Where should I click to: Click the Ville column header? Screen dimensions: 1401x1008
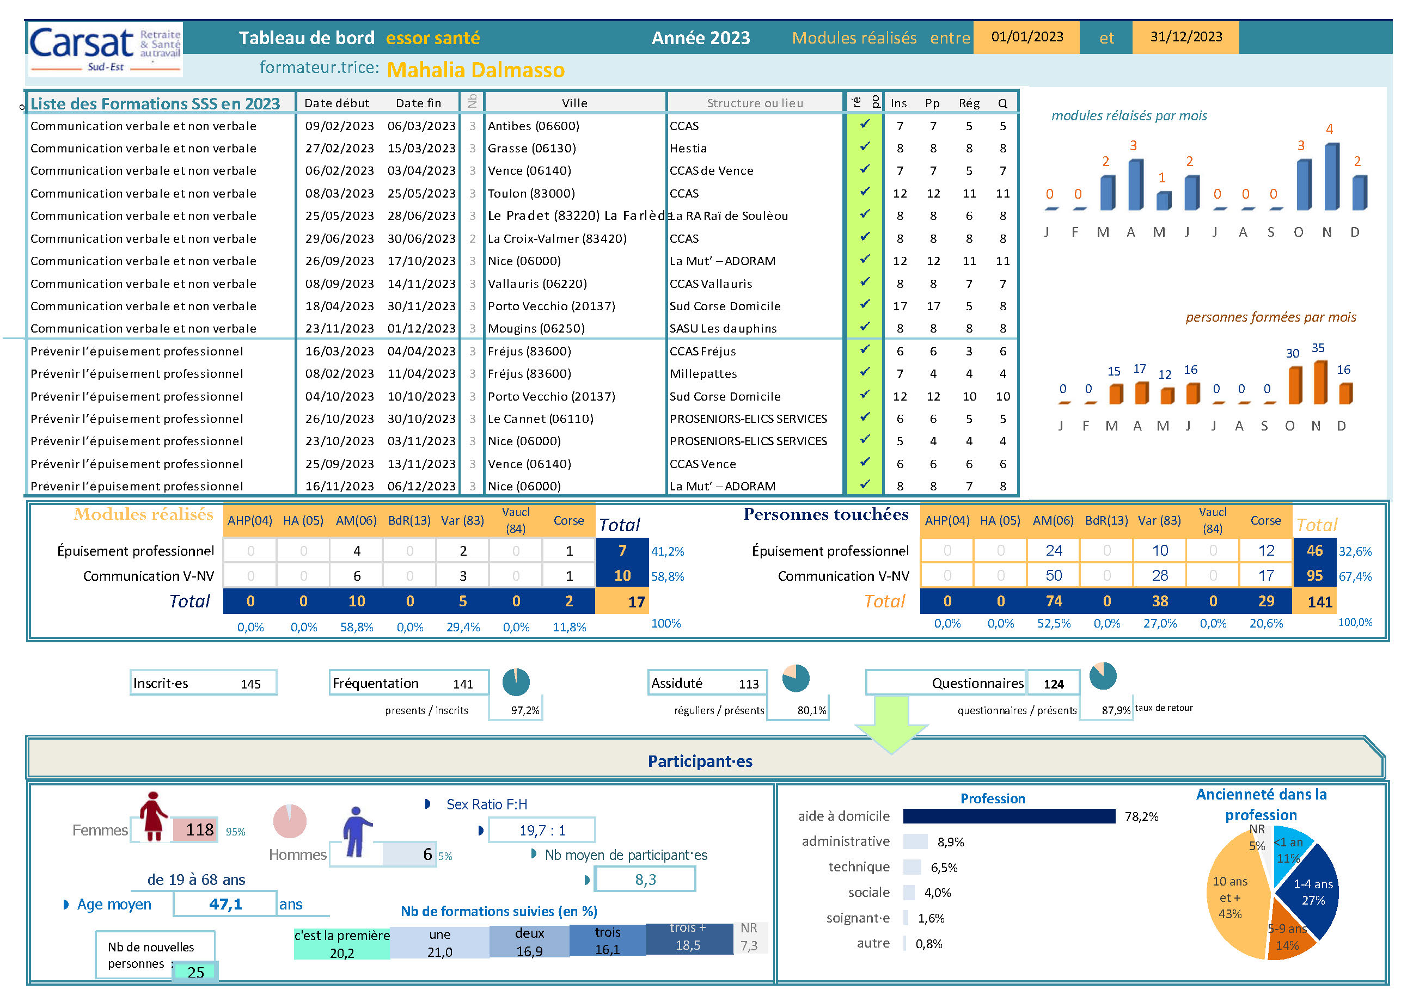tap(574, 103)
